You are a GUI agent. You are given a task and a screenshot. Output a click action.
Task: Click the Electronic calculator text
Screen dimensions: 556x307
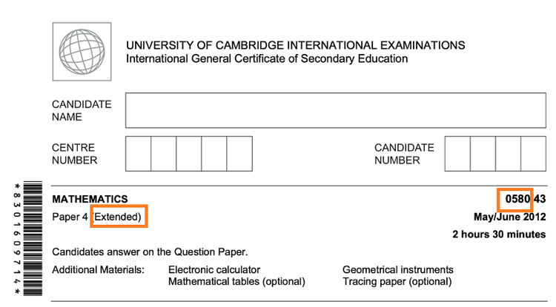click(214, 270)
